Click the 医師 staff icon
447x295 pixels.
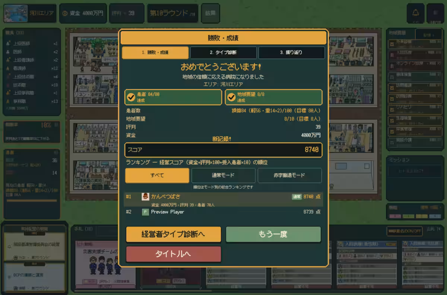coord(8,52)
